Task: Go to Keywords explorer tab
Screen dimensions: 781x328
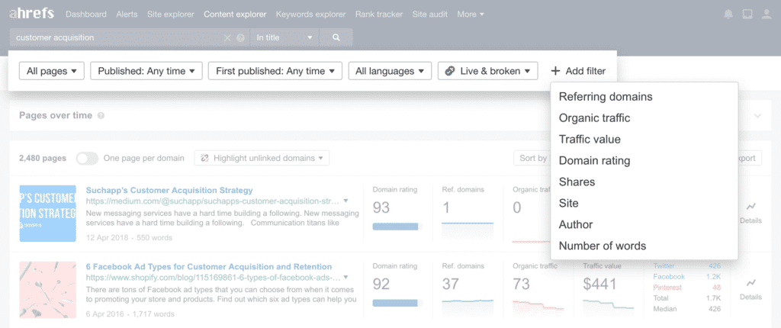Action: click(310, 14)
